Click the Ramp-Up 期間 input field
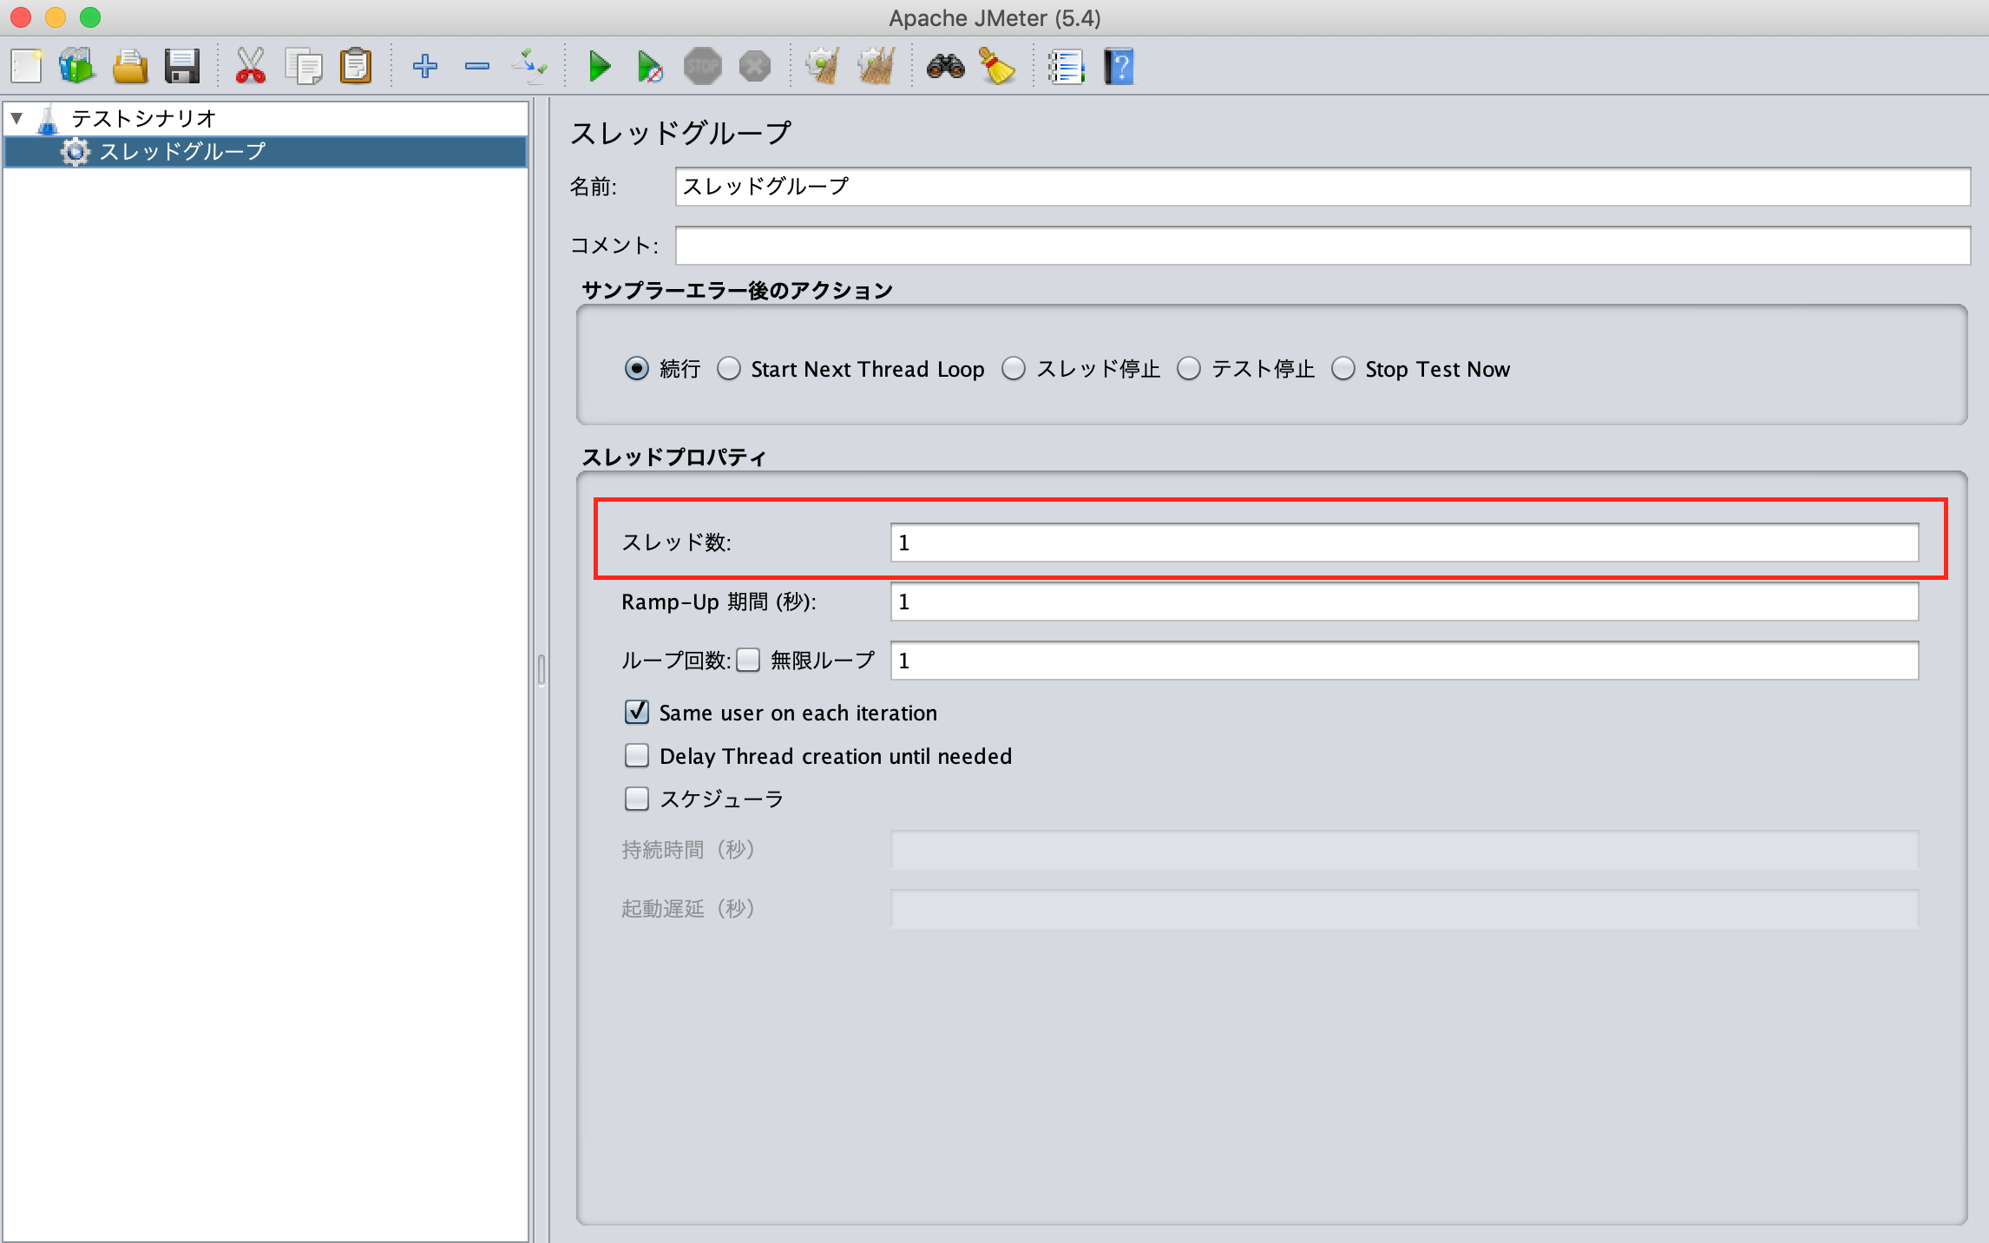Screen dimensions: 1989x1243 pyautogui.click(x=1403, y=602)
